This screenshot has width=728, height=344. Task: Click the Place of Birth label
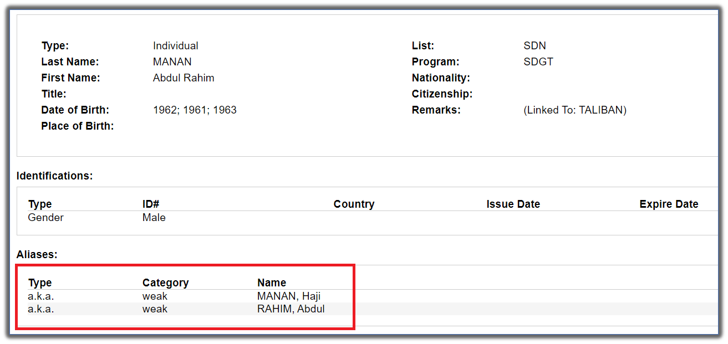(x=77, y=126)
